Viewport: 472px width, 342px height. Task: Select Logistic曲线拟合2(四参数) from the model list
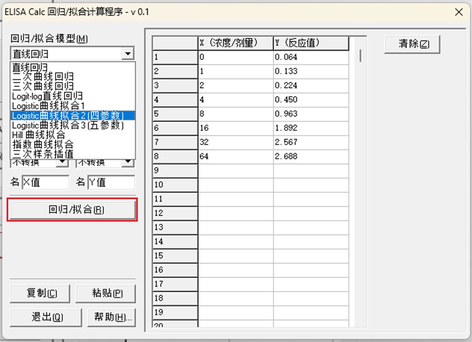[67, 115]
